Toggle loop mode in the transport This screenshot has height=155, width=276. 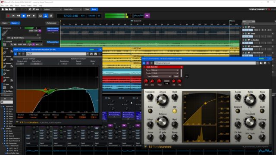point(41,16)
